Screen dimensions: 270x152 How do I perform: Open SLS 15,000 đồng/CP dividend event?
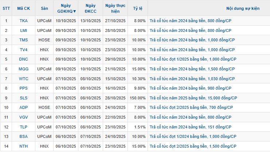[x=193, y=98]
